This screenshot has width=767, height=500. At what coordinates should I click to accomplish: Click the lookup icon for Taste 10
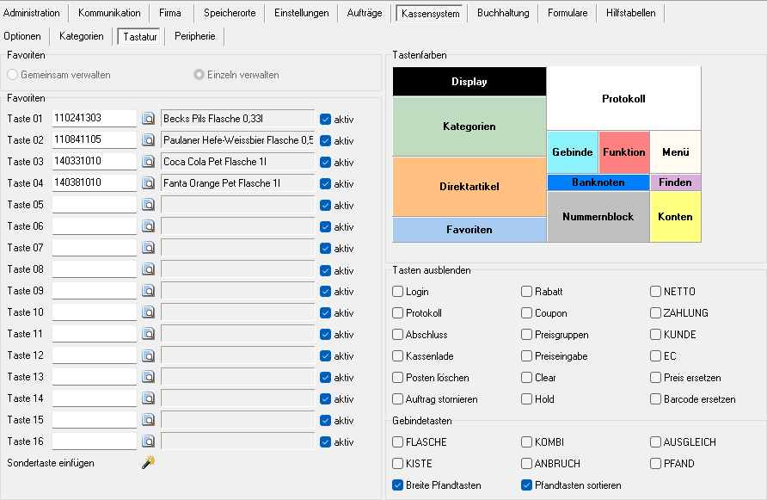click(x=148, y=312)
